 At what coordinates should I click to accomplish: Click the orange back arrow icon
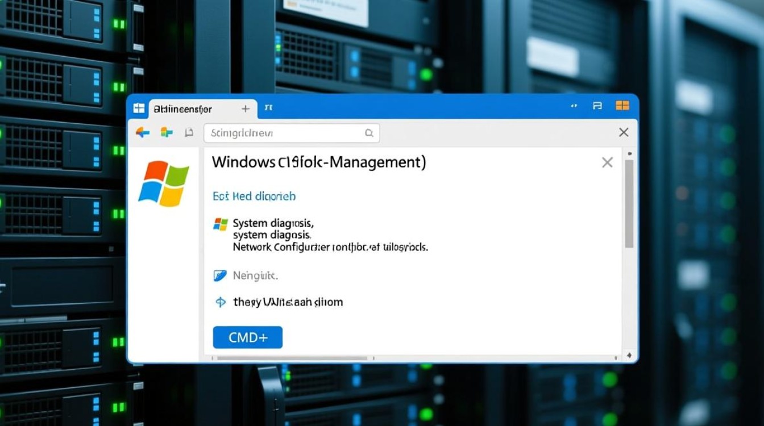[x=142, y=133]
